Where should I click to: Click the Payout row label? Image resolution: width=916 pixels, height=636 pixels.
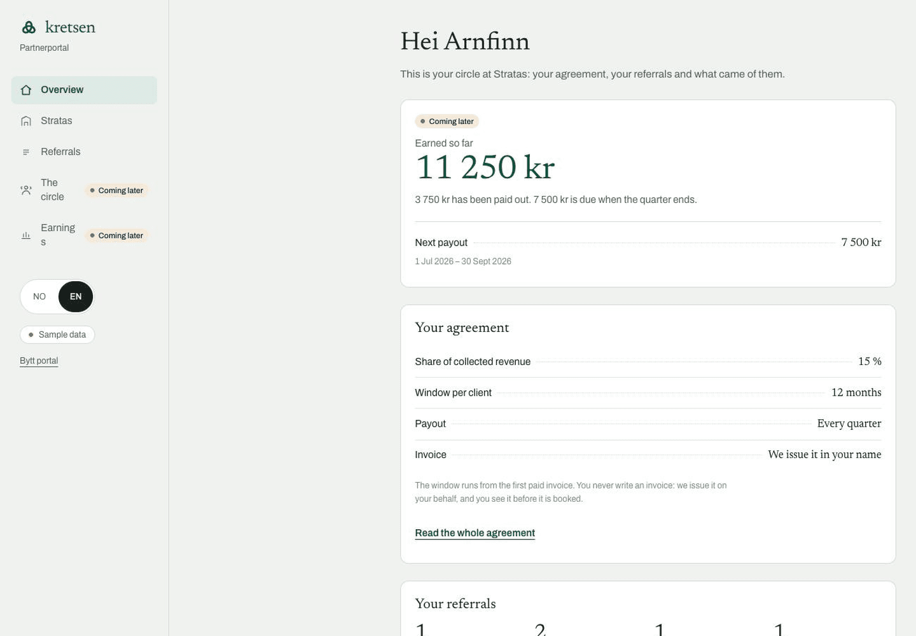[x=430, y=424]
